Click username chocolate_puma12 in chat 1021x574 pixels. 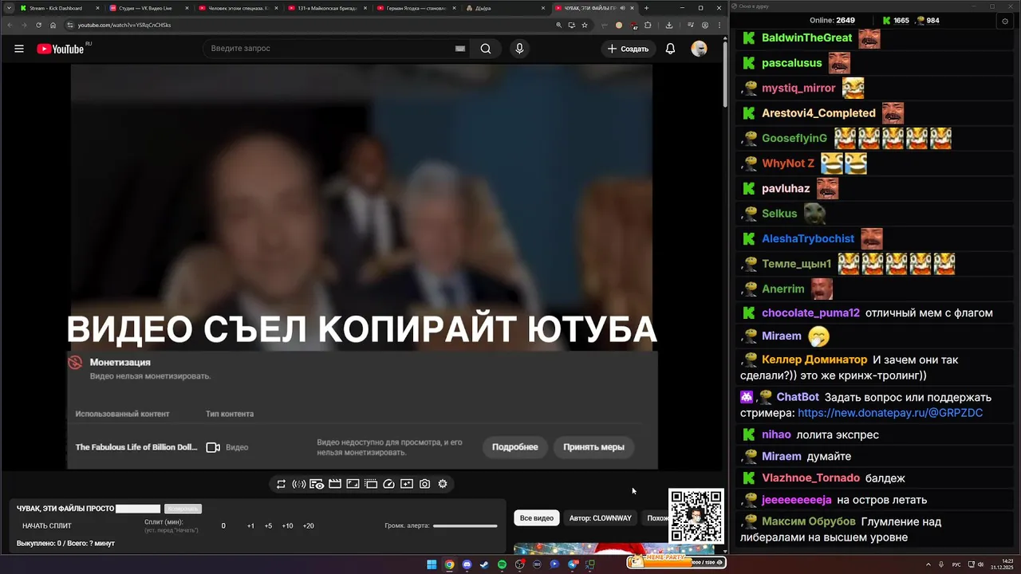810,313
